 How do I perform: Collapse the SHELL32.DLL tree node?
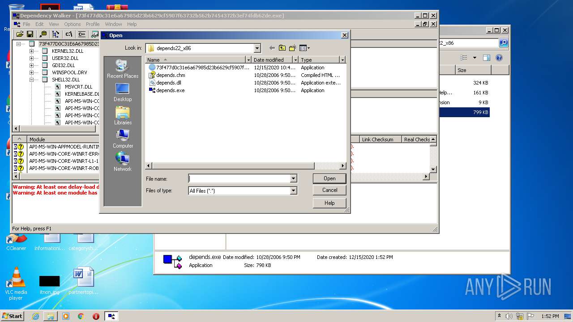tap(31, 80)
